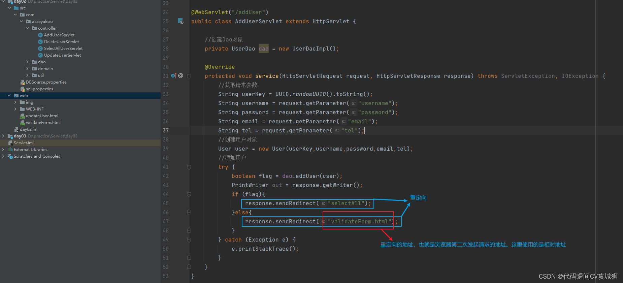Click the DBSource.properties file icon
Viewport: 623px width, 283px height.
tap(23, 82)
